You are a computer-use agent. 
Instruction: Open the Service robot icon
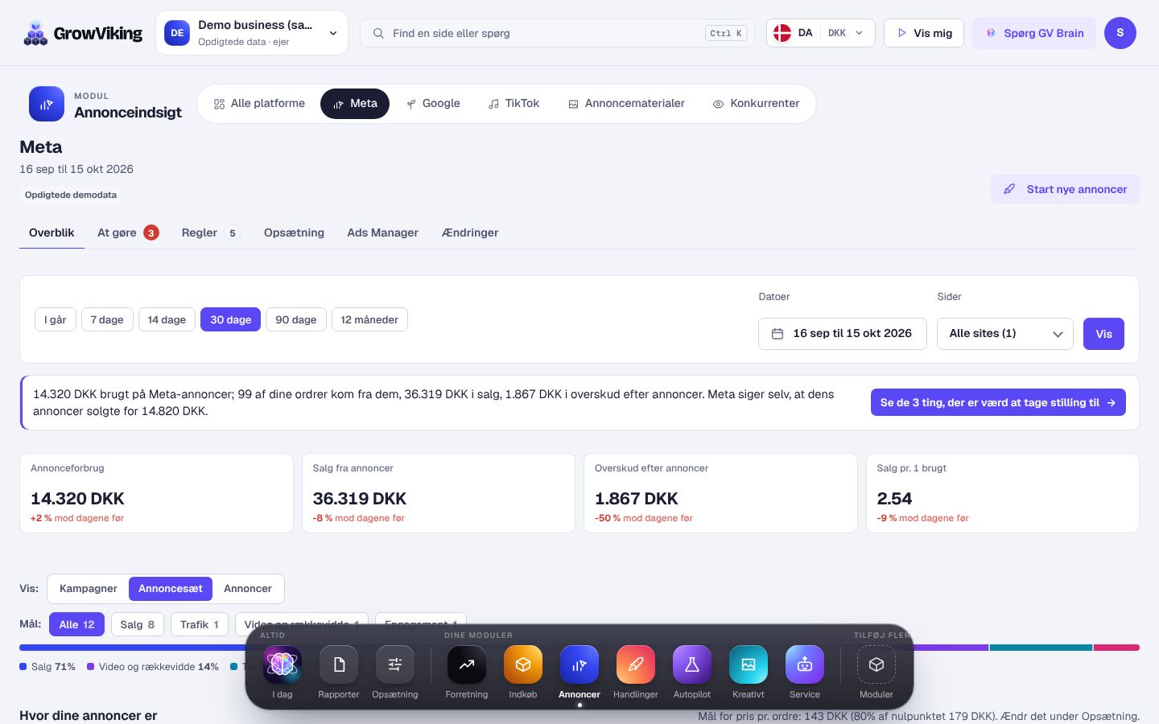point(805,664)
